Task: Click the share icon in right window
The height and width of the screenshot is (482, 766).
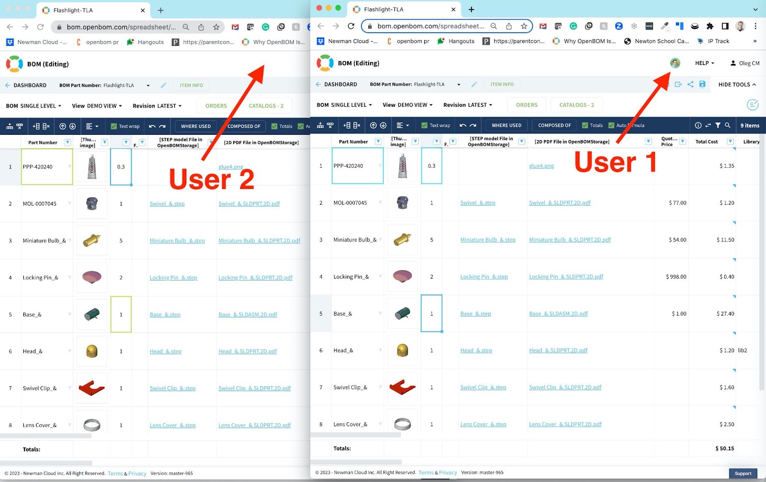Action: (x=690, y=84)
